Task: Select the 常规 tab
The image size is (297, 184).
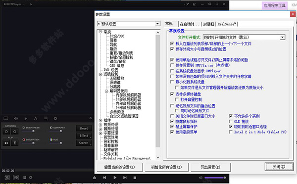Action: click(x=169, y=24)
